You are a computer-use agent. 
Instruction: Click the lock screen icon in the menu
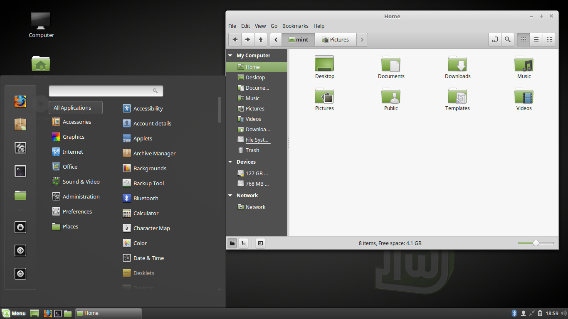click(20, 227)
